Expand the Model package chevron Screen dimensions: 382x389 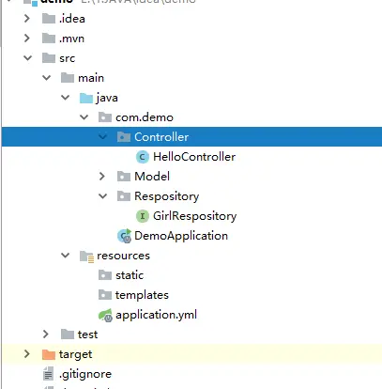point(102,177)
